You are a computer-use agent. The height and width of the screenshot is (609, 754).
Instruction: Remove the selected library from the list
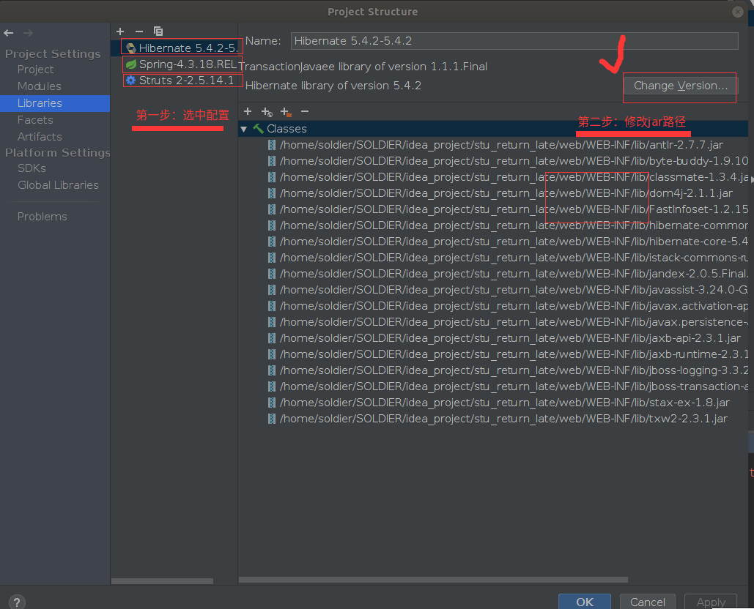[139, 31]
